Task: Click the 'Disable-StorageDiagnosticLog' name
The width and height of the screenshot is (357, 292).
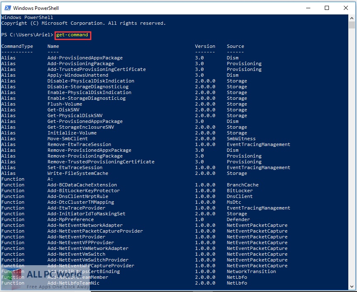Action: coord(88,87)
